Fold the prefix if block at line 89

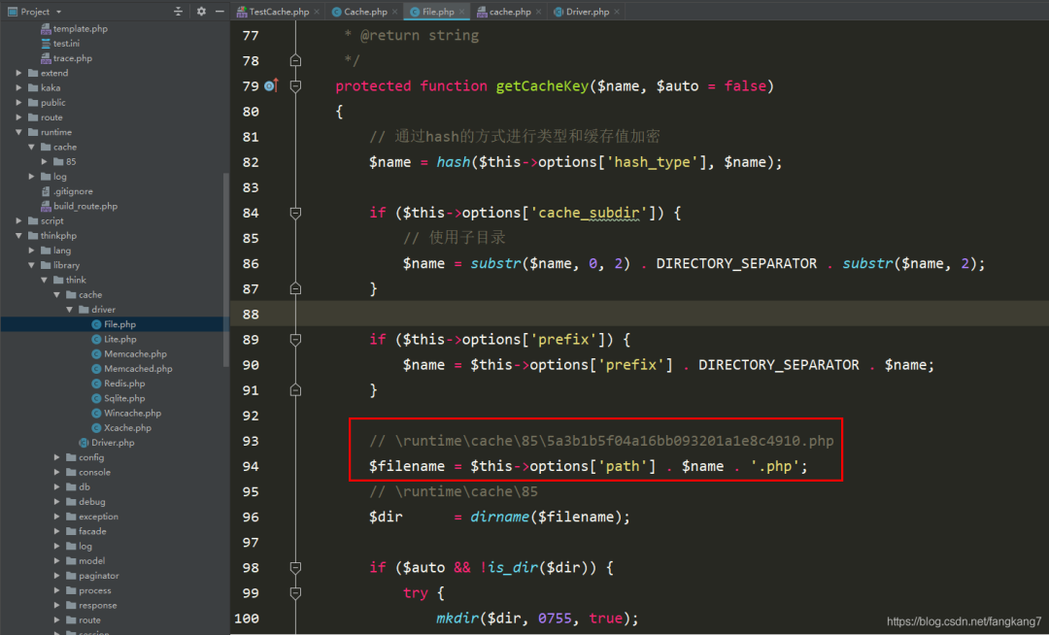pyautogui.click(x=295, y=340)
